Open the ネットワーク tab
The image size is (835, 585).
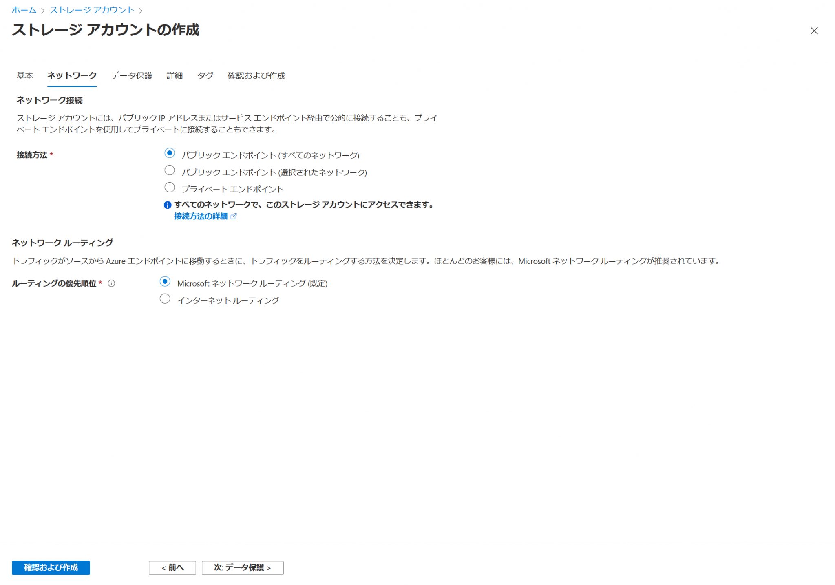[72, 76]
